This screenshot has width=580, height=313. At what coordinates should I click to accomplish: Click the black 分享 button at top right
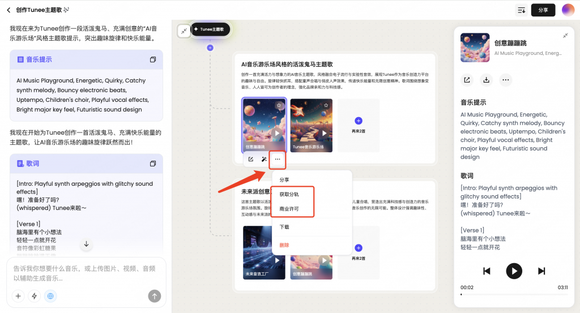click(x=543, y=10)
